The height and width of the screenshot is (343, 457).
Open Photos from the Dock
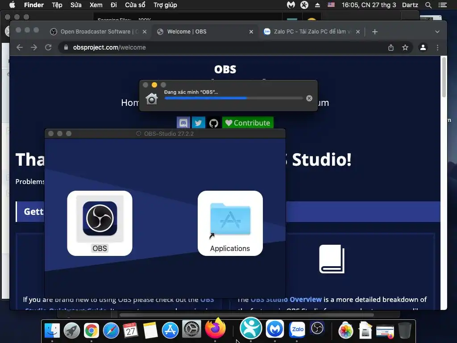(x=346, y=330)
